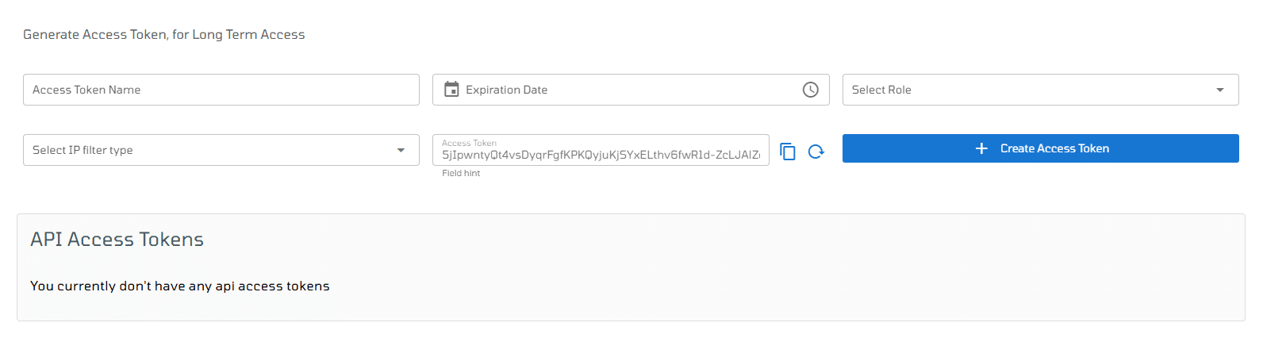Click the empty API Access Tokens panel area
This screenshot has height=338, width=1263.
631,267
